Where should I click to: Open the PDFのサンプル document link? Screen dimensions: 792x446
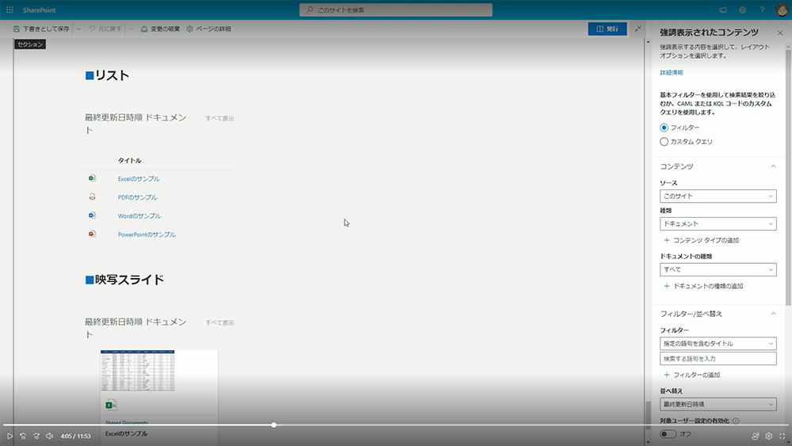(x=137, y=197)
